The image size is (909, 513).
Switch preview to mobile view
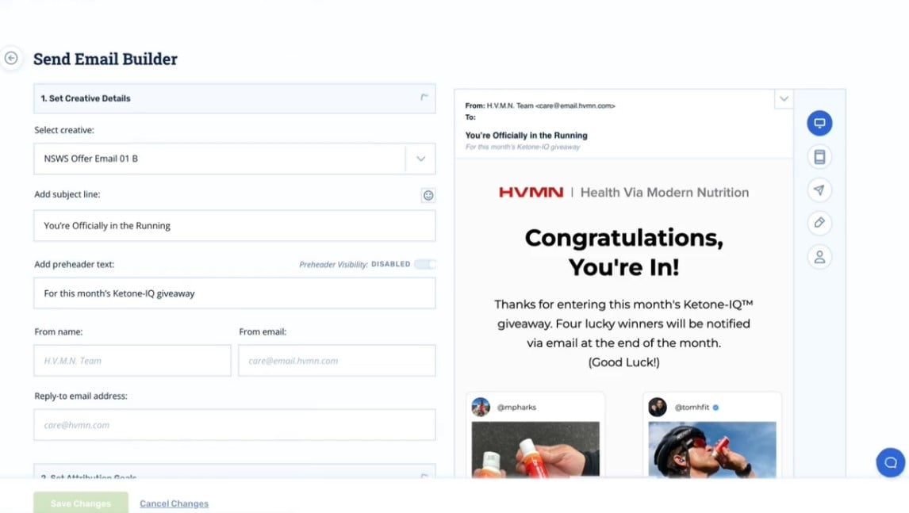[x=819, y=156]
